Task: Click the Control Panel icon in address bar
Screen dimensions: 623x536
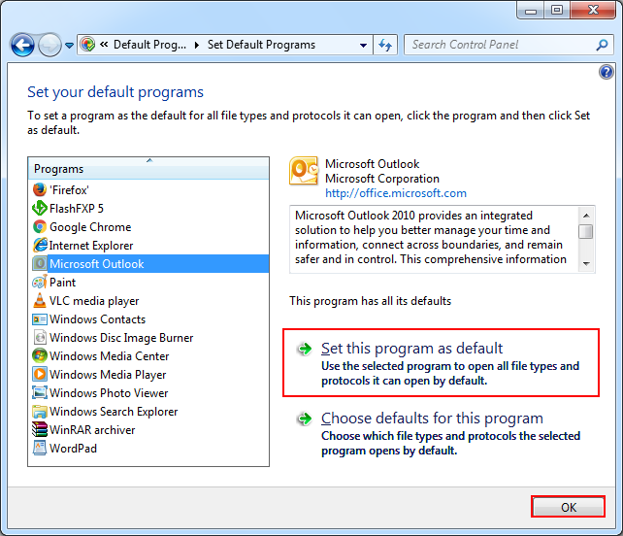Action: (87, 44)
